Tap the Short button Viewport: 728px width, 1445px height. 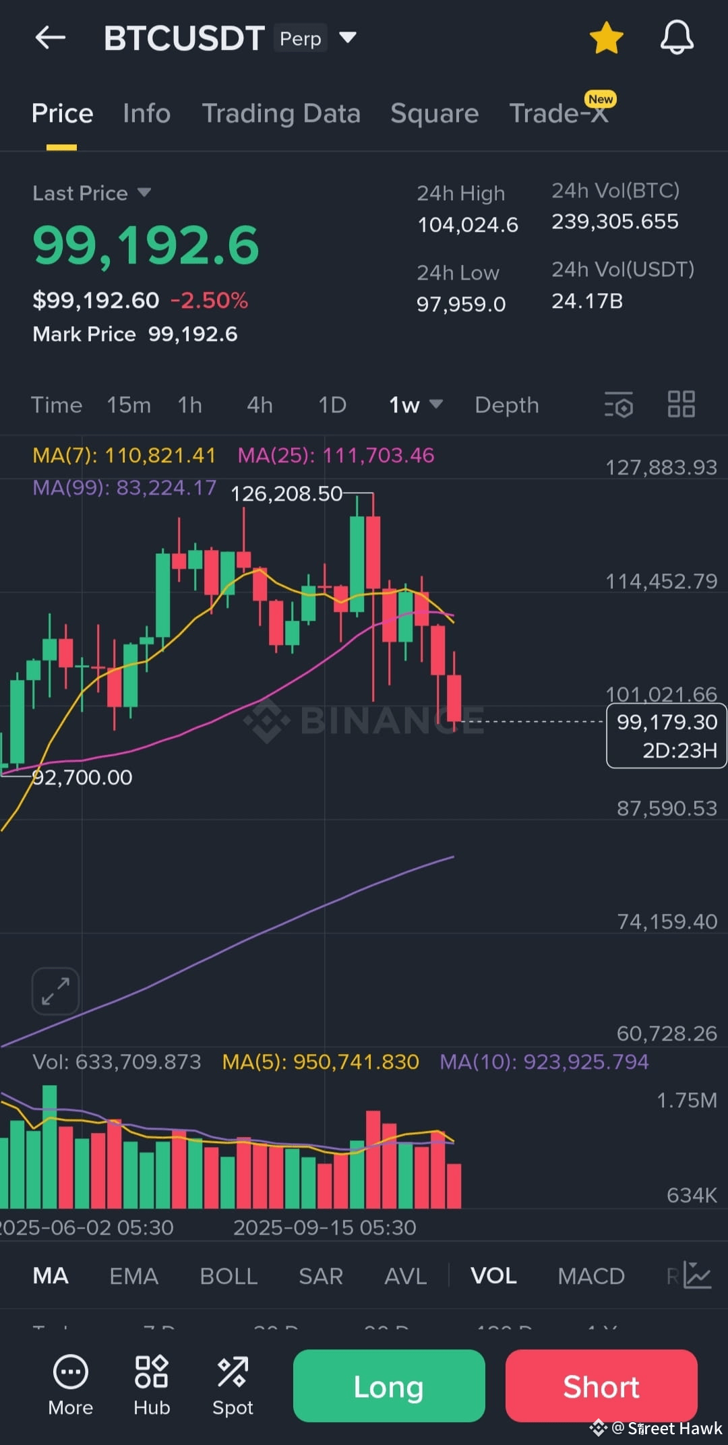point(601,1386)
